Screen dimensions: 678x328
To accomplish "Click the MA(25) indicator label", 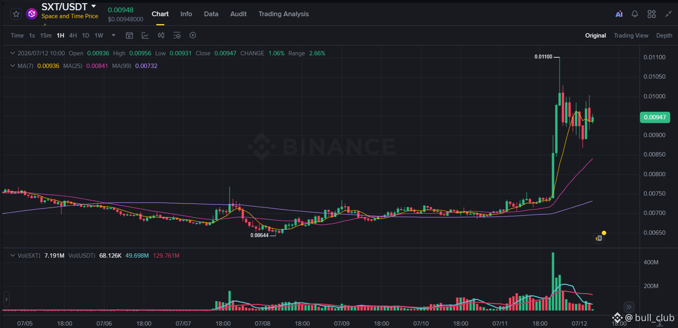I will (x=73, y=66).
